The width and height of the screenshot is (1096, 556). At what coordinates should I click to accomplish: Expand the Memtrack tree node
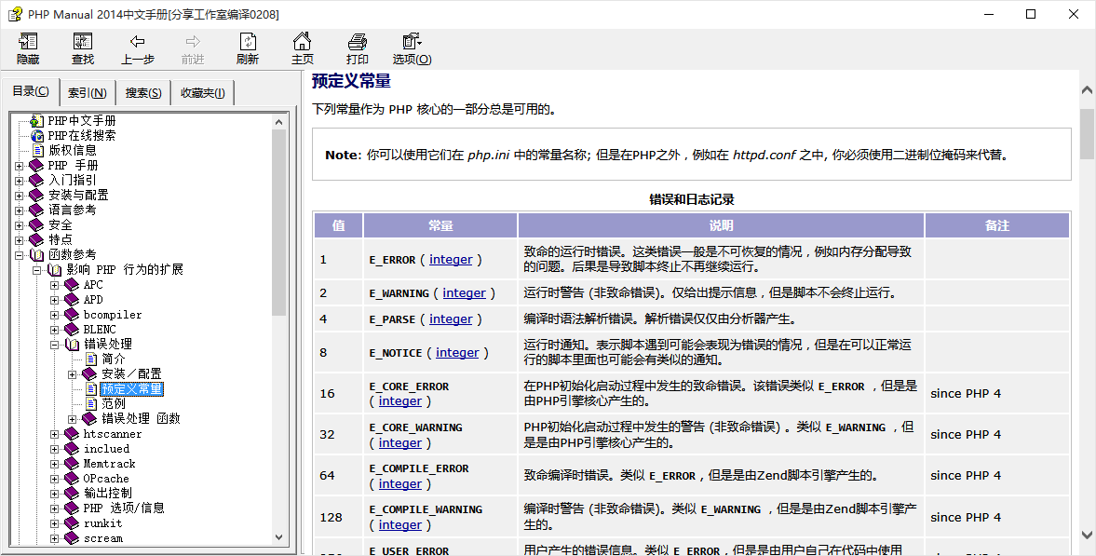55,464
